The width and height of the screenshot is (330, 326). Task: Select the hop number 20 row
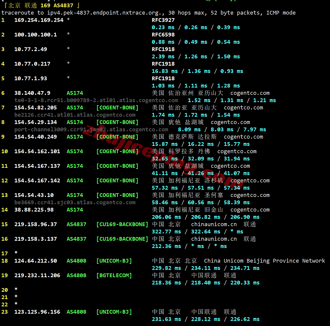[x=9, y=290]
